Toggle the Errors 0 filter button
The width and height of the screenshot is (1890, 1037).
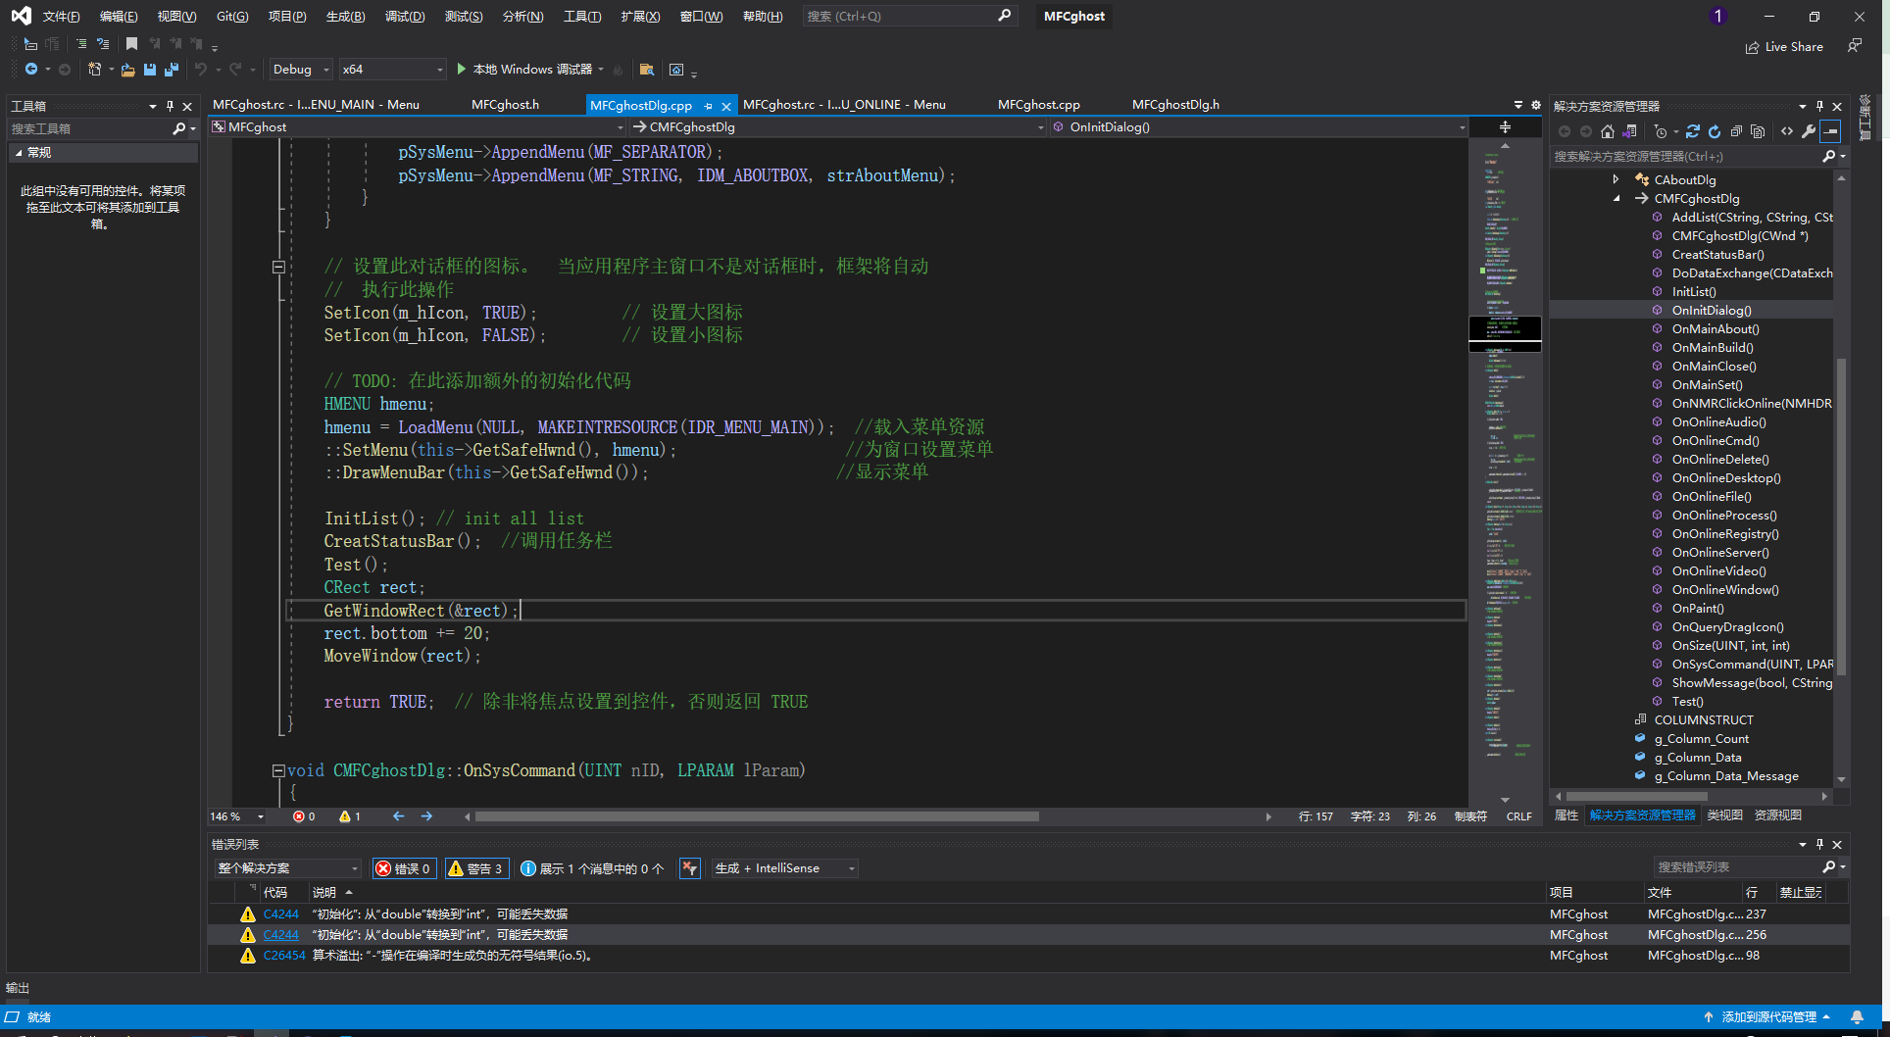coord(404,868)
